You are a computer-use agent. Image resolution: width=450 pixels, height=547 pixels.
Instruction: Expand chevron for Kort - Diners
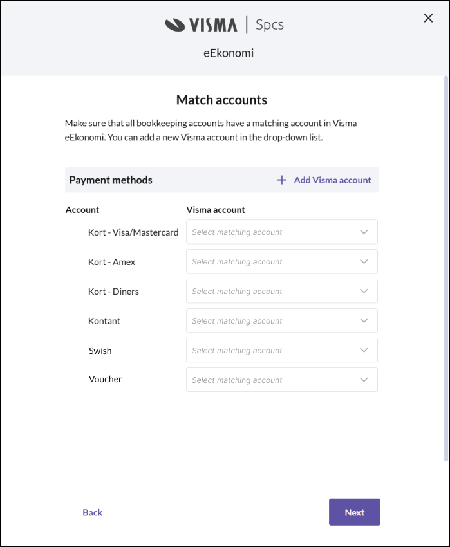364,291
